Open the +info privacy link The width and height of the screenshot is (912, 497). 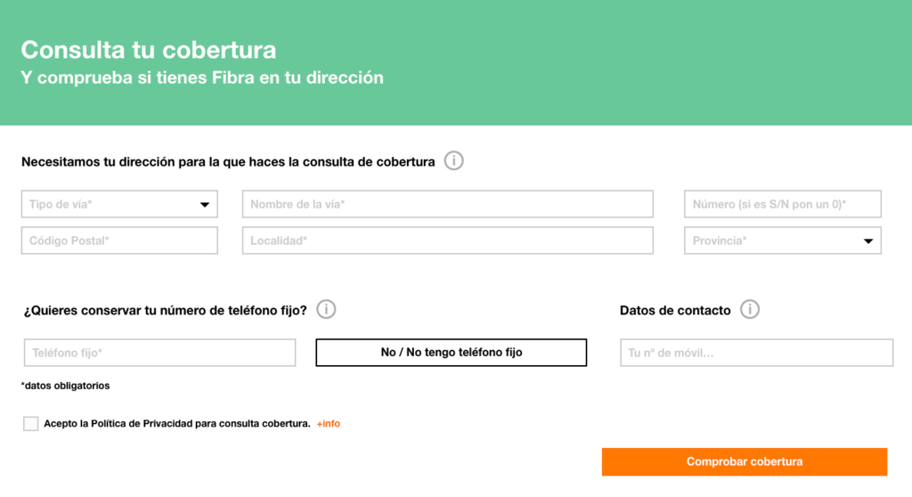329,424
